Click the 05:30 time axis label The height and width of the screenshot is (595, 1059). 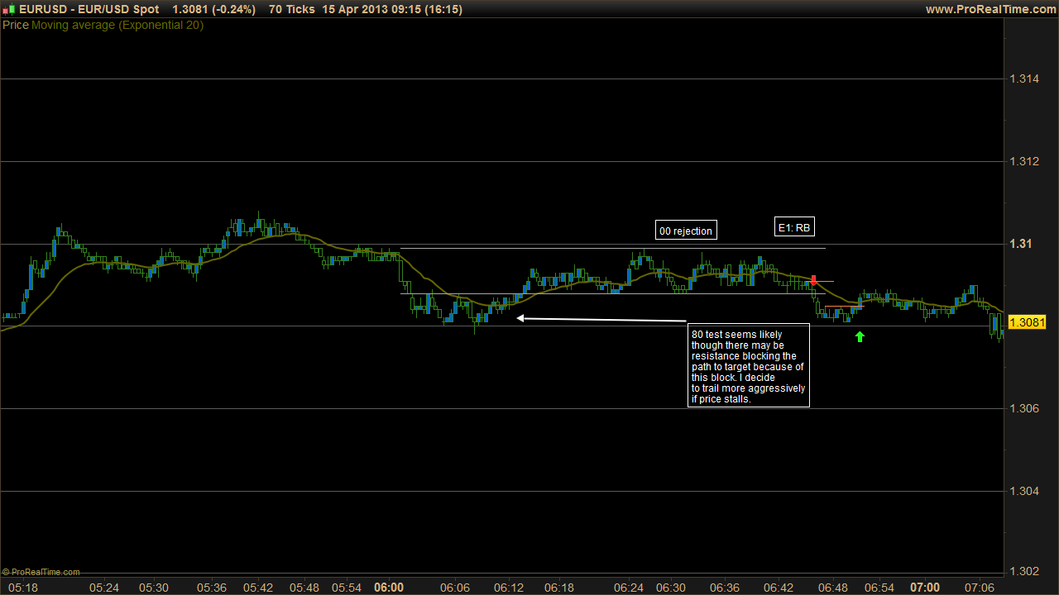(x=153, y=588)
